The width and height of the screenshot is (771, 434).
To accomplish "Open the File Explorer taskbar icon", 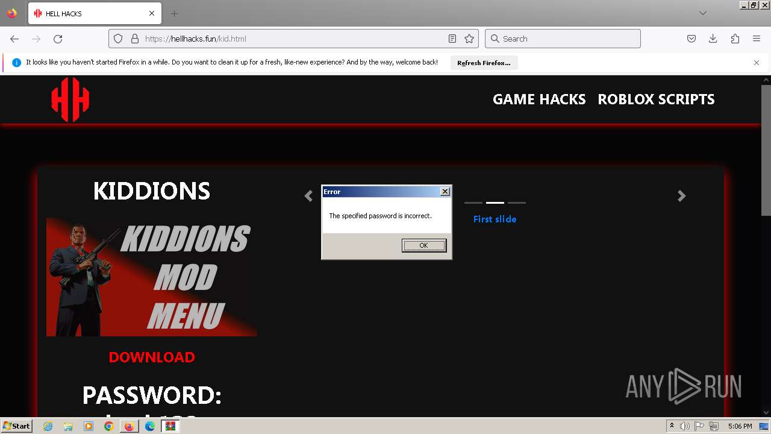I will point(68,426).
